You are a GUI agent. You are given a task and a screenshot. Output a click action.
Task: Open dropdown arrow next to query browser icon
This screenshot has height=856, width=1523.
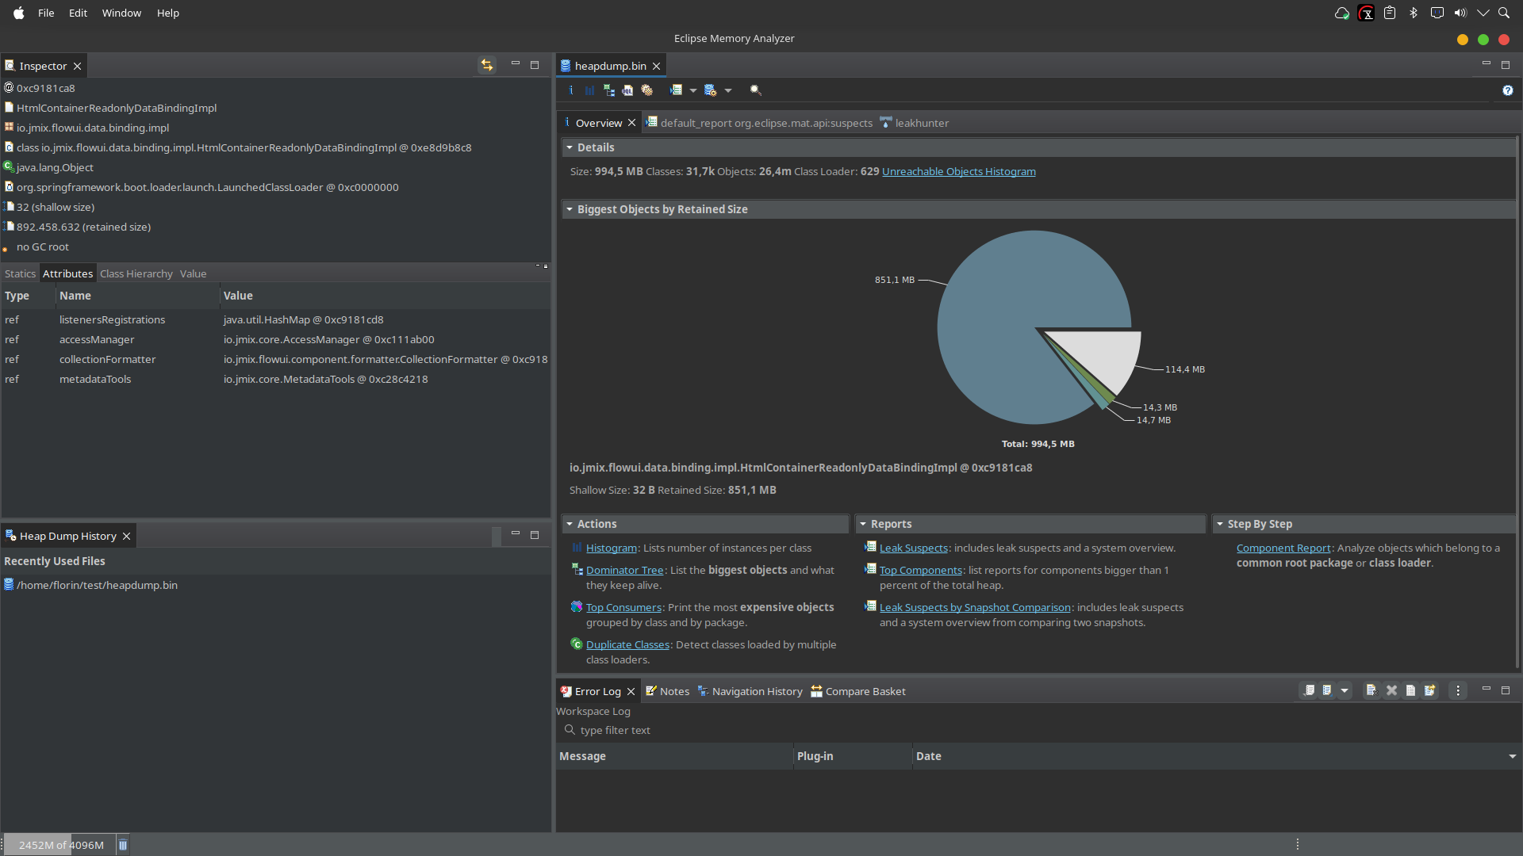(x=727, y=90)
